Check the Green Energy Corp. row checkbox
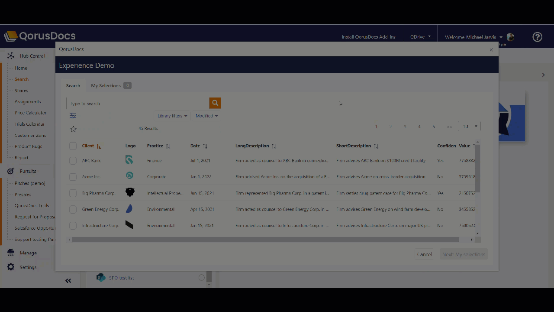 point(73,209)
